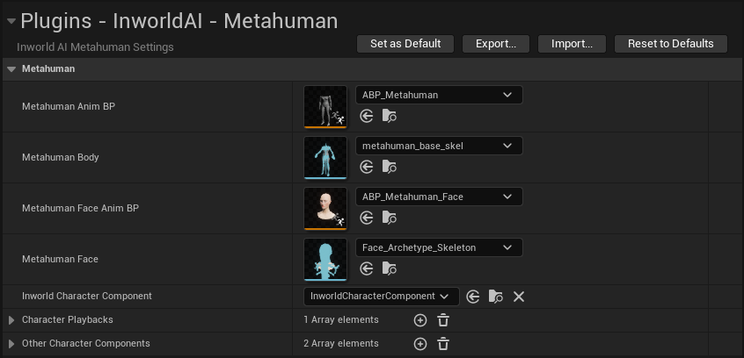Use selected asset for Metahuman Body

[x=367, y=167]
